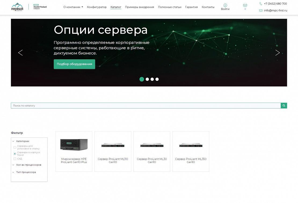Open the Конфигуратор menu item

pos(97,7)
